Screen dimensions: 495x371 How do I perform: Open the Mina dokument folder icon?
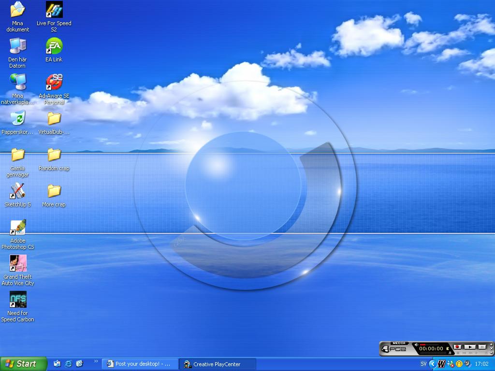pyautogui.click(x=18, y=16)
